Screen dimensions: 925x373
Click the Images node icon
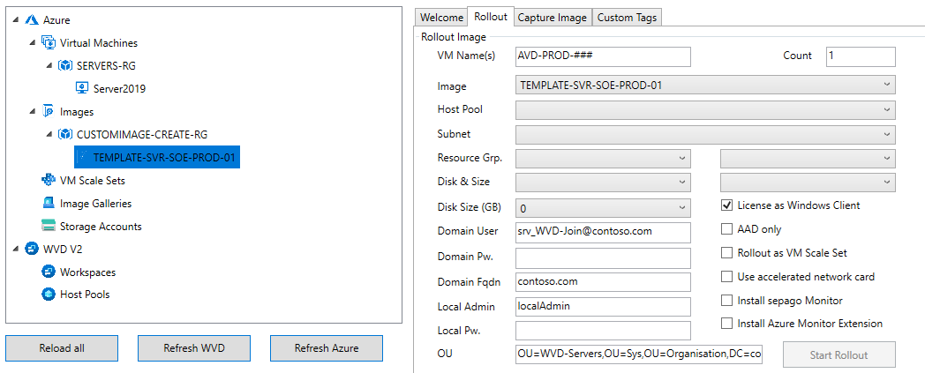tap(49, 111)
